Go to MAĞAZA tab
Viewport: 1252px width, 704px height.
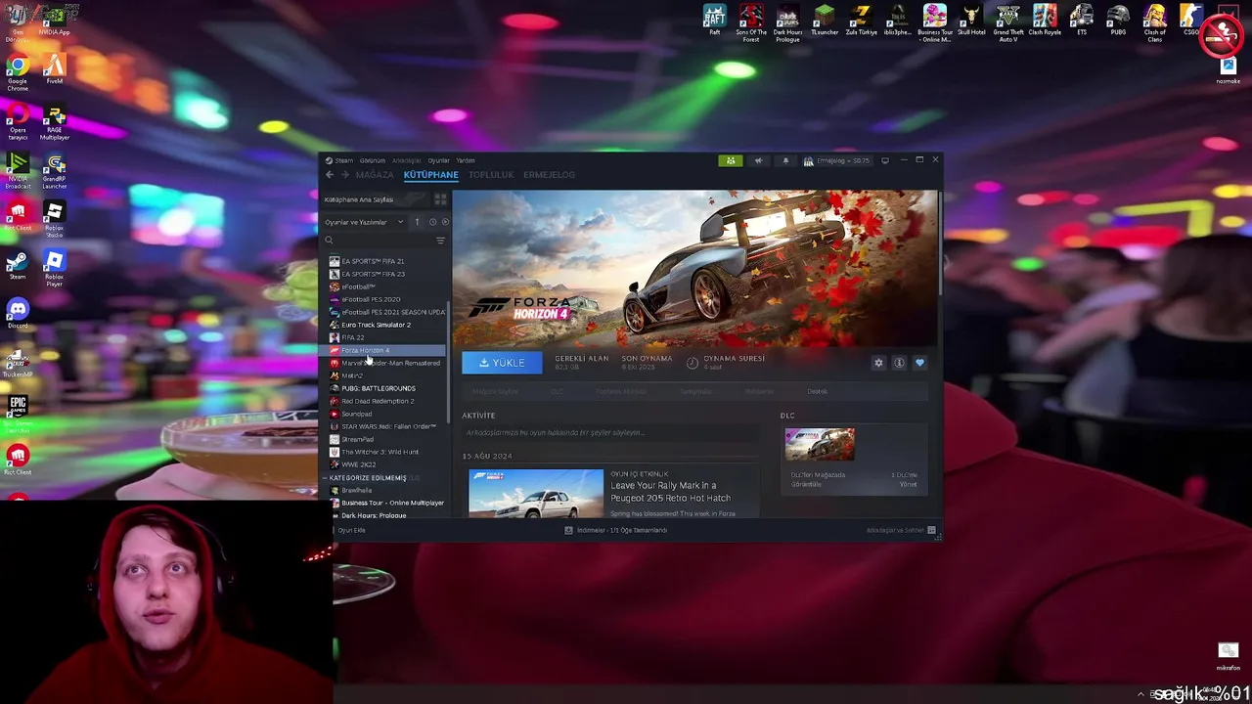[x=375, y=175]
